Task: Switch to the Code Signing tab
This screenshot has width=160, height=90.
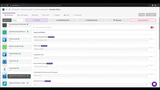Action: [22, 15]
